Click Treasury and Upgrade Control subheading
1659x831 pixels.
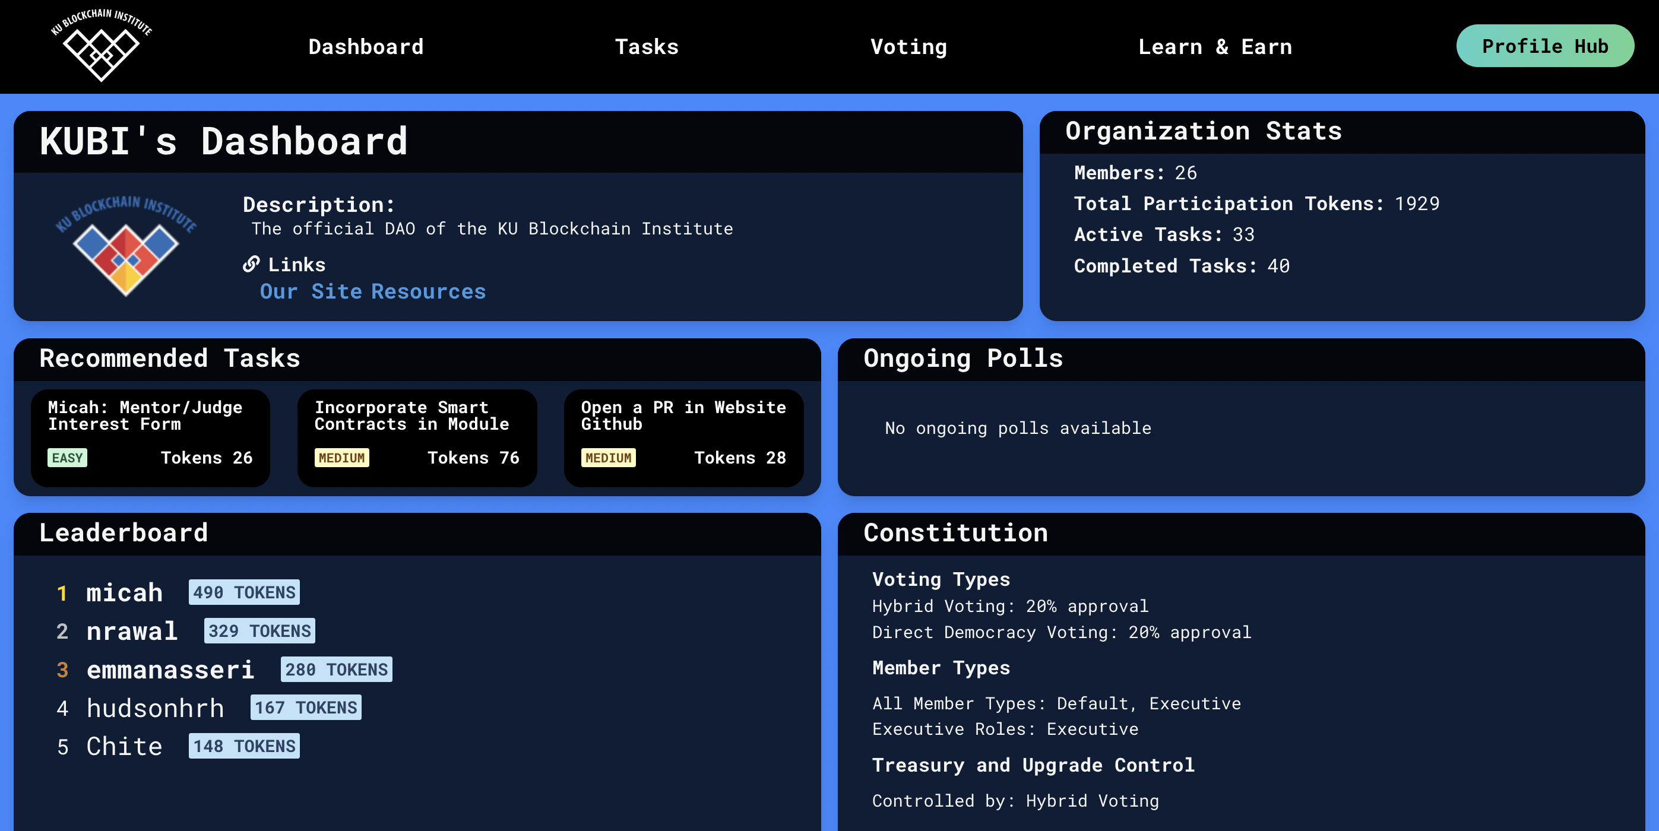tap(1033, 765)
